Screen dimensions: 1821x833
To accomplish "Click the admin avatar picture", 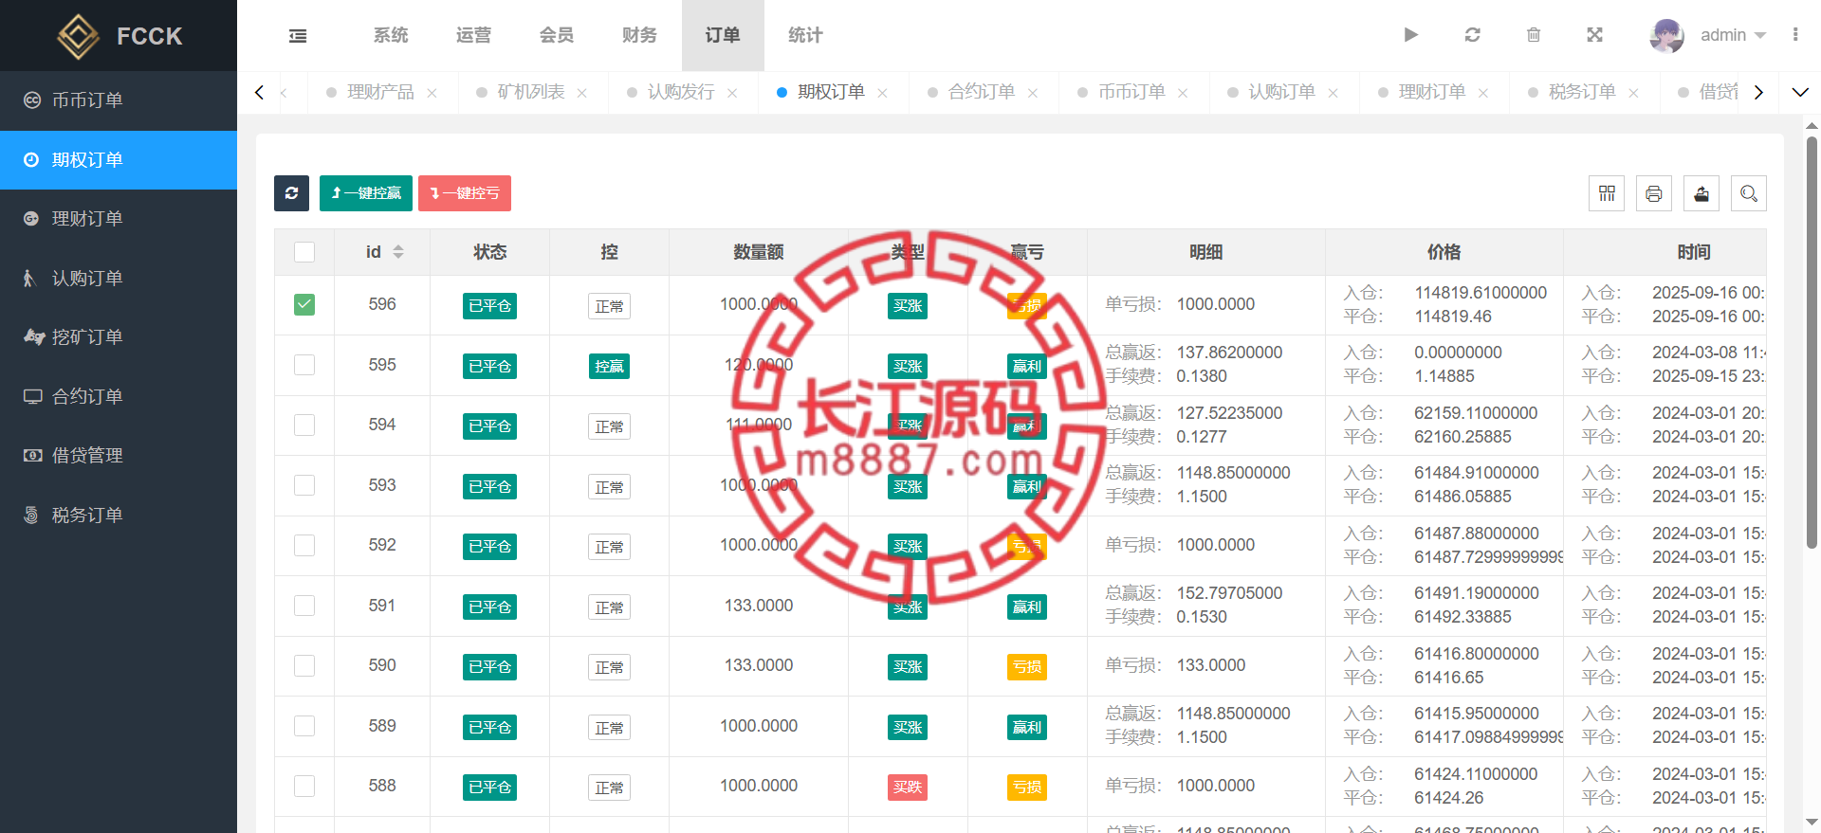I will coord(1666,36).
